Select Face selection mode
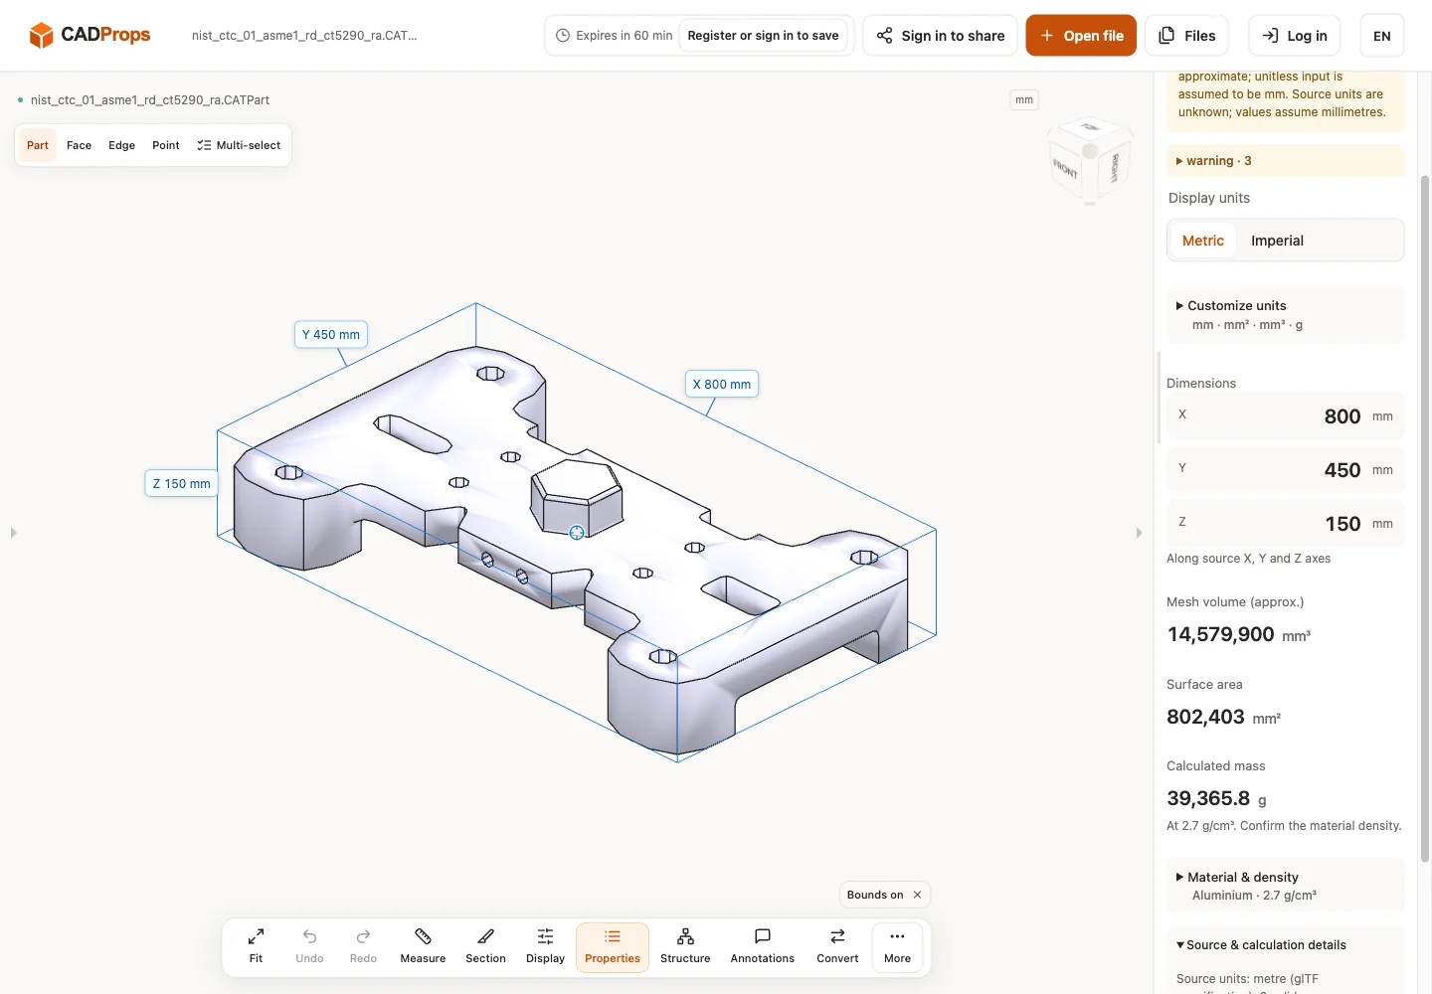 click(x=79, y=145)
